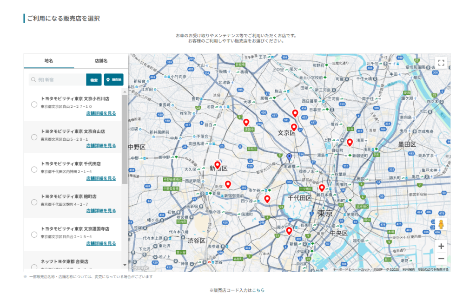This screenshot has width=476, height=293.
Task: Open 店舗詳細を見る for 千代田店
Action: (x=101, y=179)
